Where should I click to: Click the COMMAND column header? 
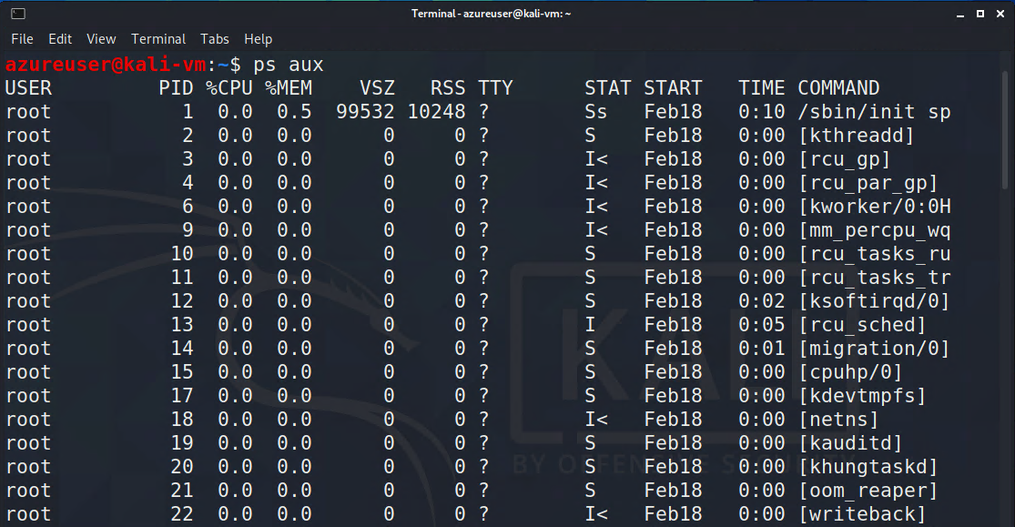tap(838, 88)
